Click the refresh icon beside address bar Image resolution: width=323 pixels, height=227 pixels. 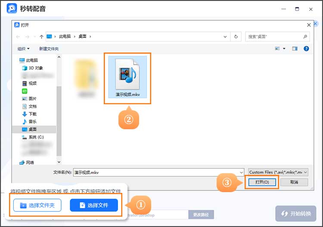pyautogui.click(x=236, y=37)
